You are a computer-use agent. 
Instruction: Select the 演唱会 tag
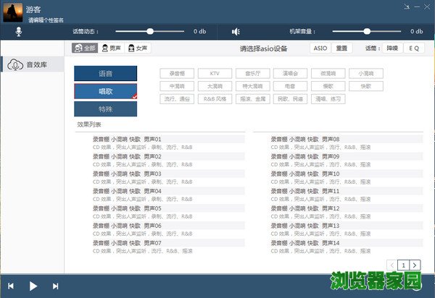tap(290, 73)
